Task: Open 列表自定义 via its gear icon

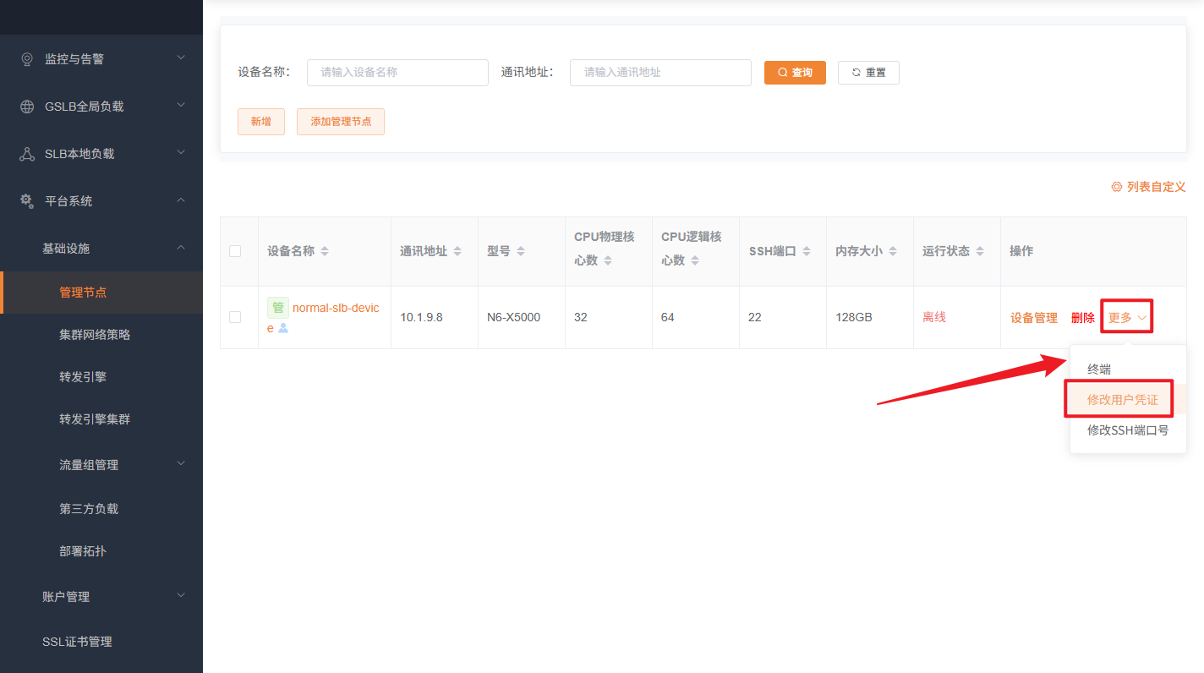Action: coord(1117,187)
